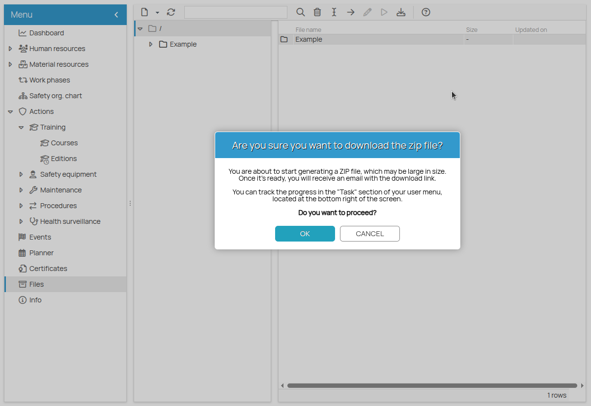Click the pencil edit icon
The image size is (591, 406).
click(x=367, y=12)
